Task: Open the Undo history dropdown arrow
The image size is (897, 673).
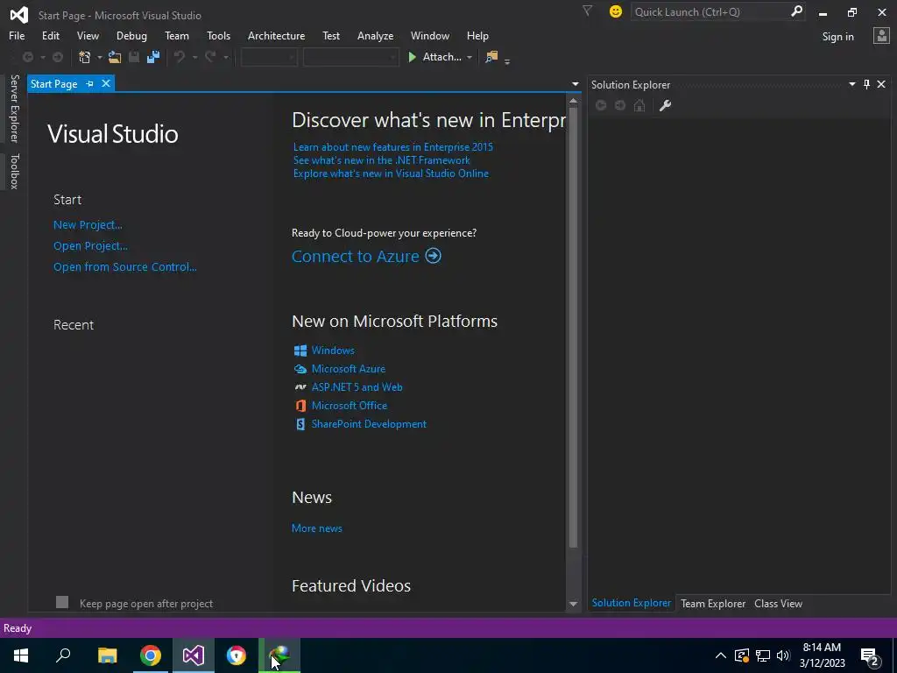Action: click(194, 57)
